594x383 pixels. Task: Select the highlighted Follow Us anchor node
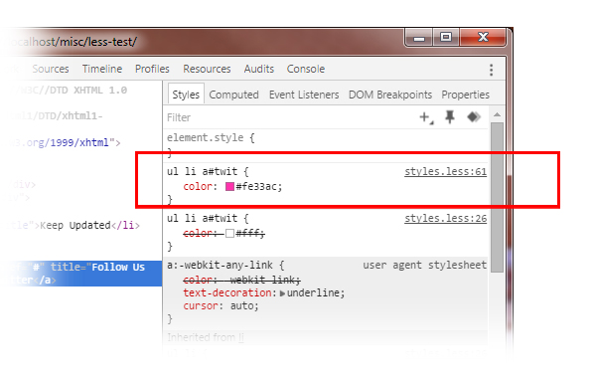coord(81,274)
